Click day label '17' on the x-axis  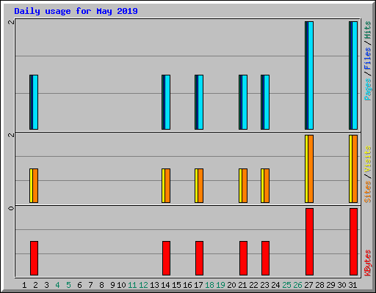[x=198, y=285]
